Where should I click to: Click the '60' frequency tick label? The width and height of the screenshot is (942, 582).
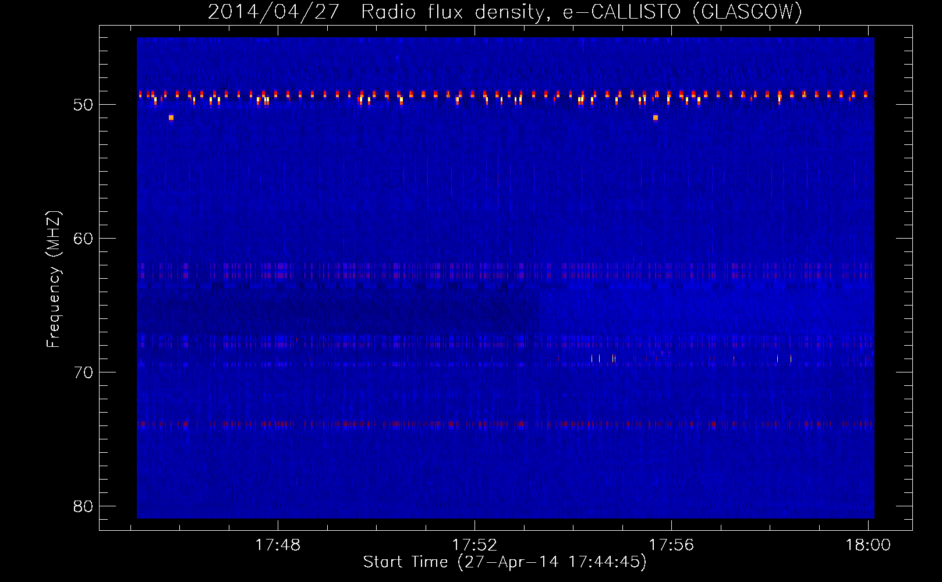(83, 239)
